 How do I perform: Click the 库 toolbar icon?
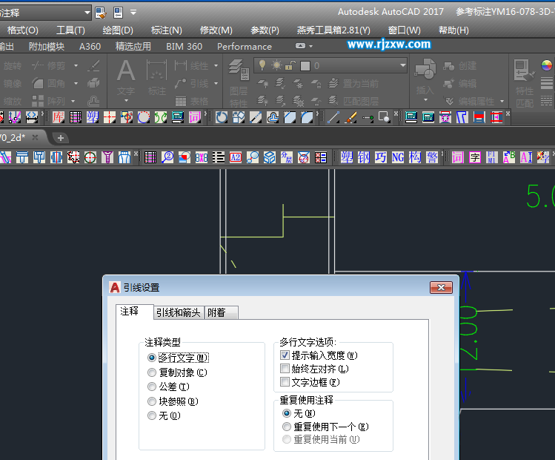click(58, 117)
